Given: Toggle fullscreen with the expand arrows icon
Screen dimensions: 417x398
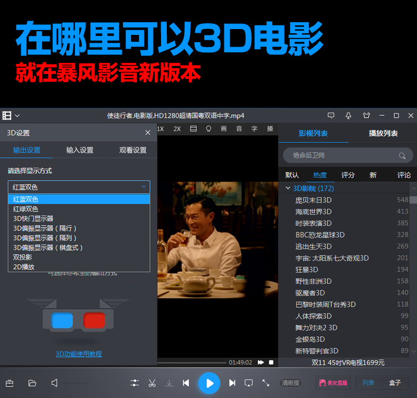Looking at the screenshot, I should 266,383.
